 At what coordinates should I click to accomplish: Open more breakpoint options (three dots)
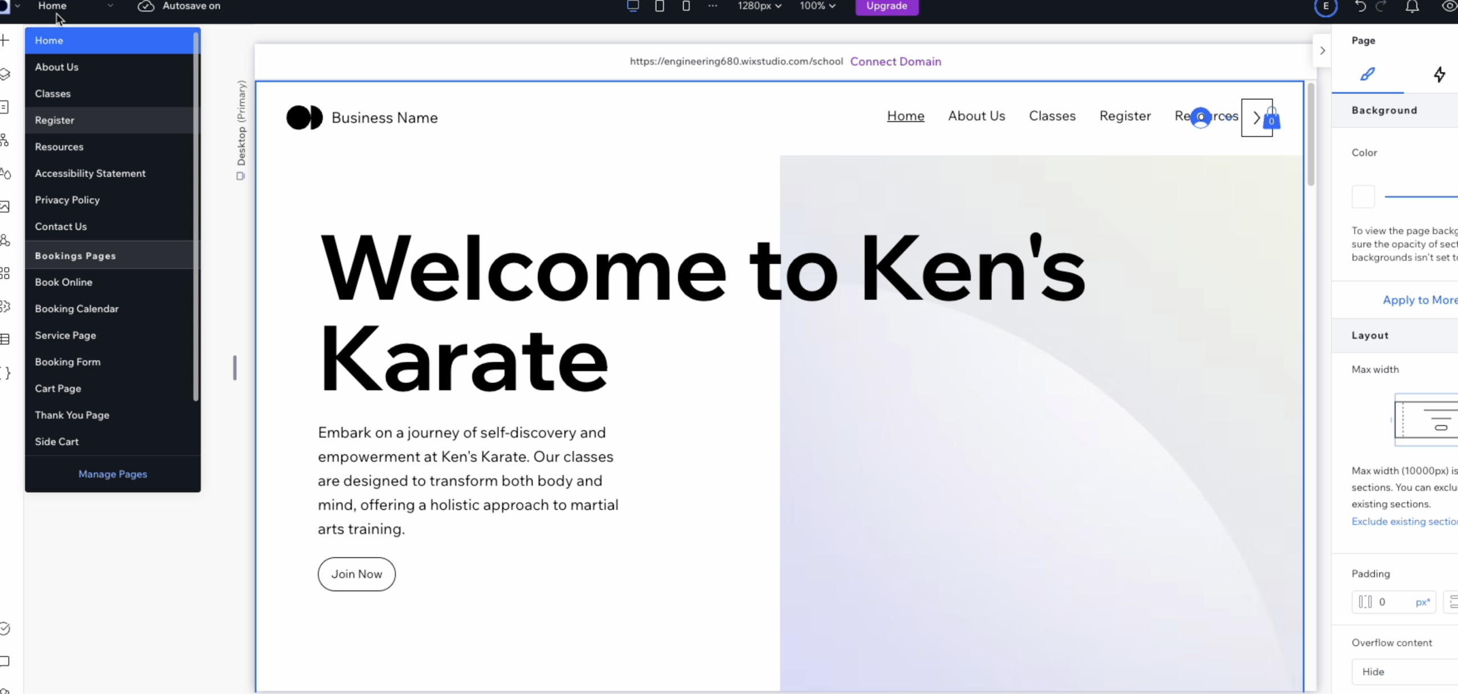[712, 6]
